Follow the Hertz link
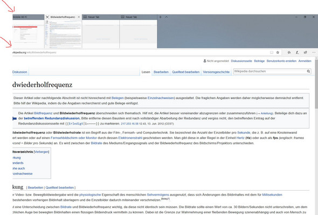This screenshot has height=215, width=318. (x=240, y=138)
